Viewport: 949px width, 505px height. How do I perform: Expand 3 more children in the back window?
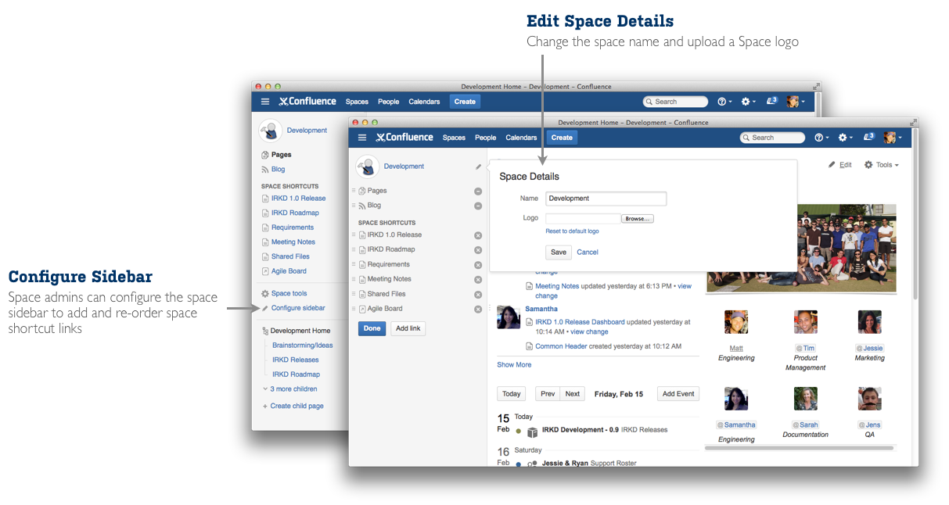(289, 389)
